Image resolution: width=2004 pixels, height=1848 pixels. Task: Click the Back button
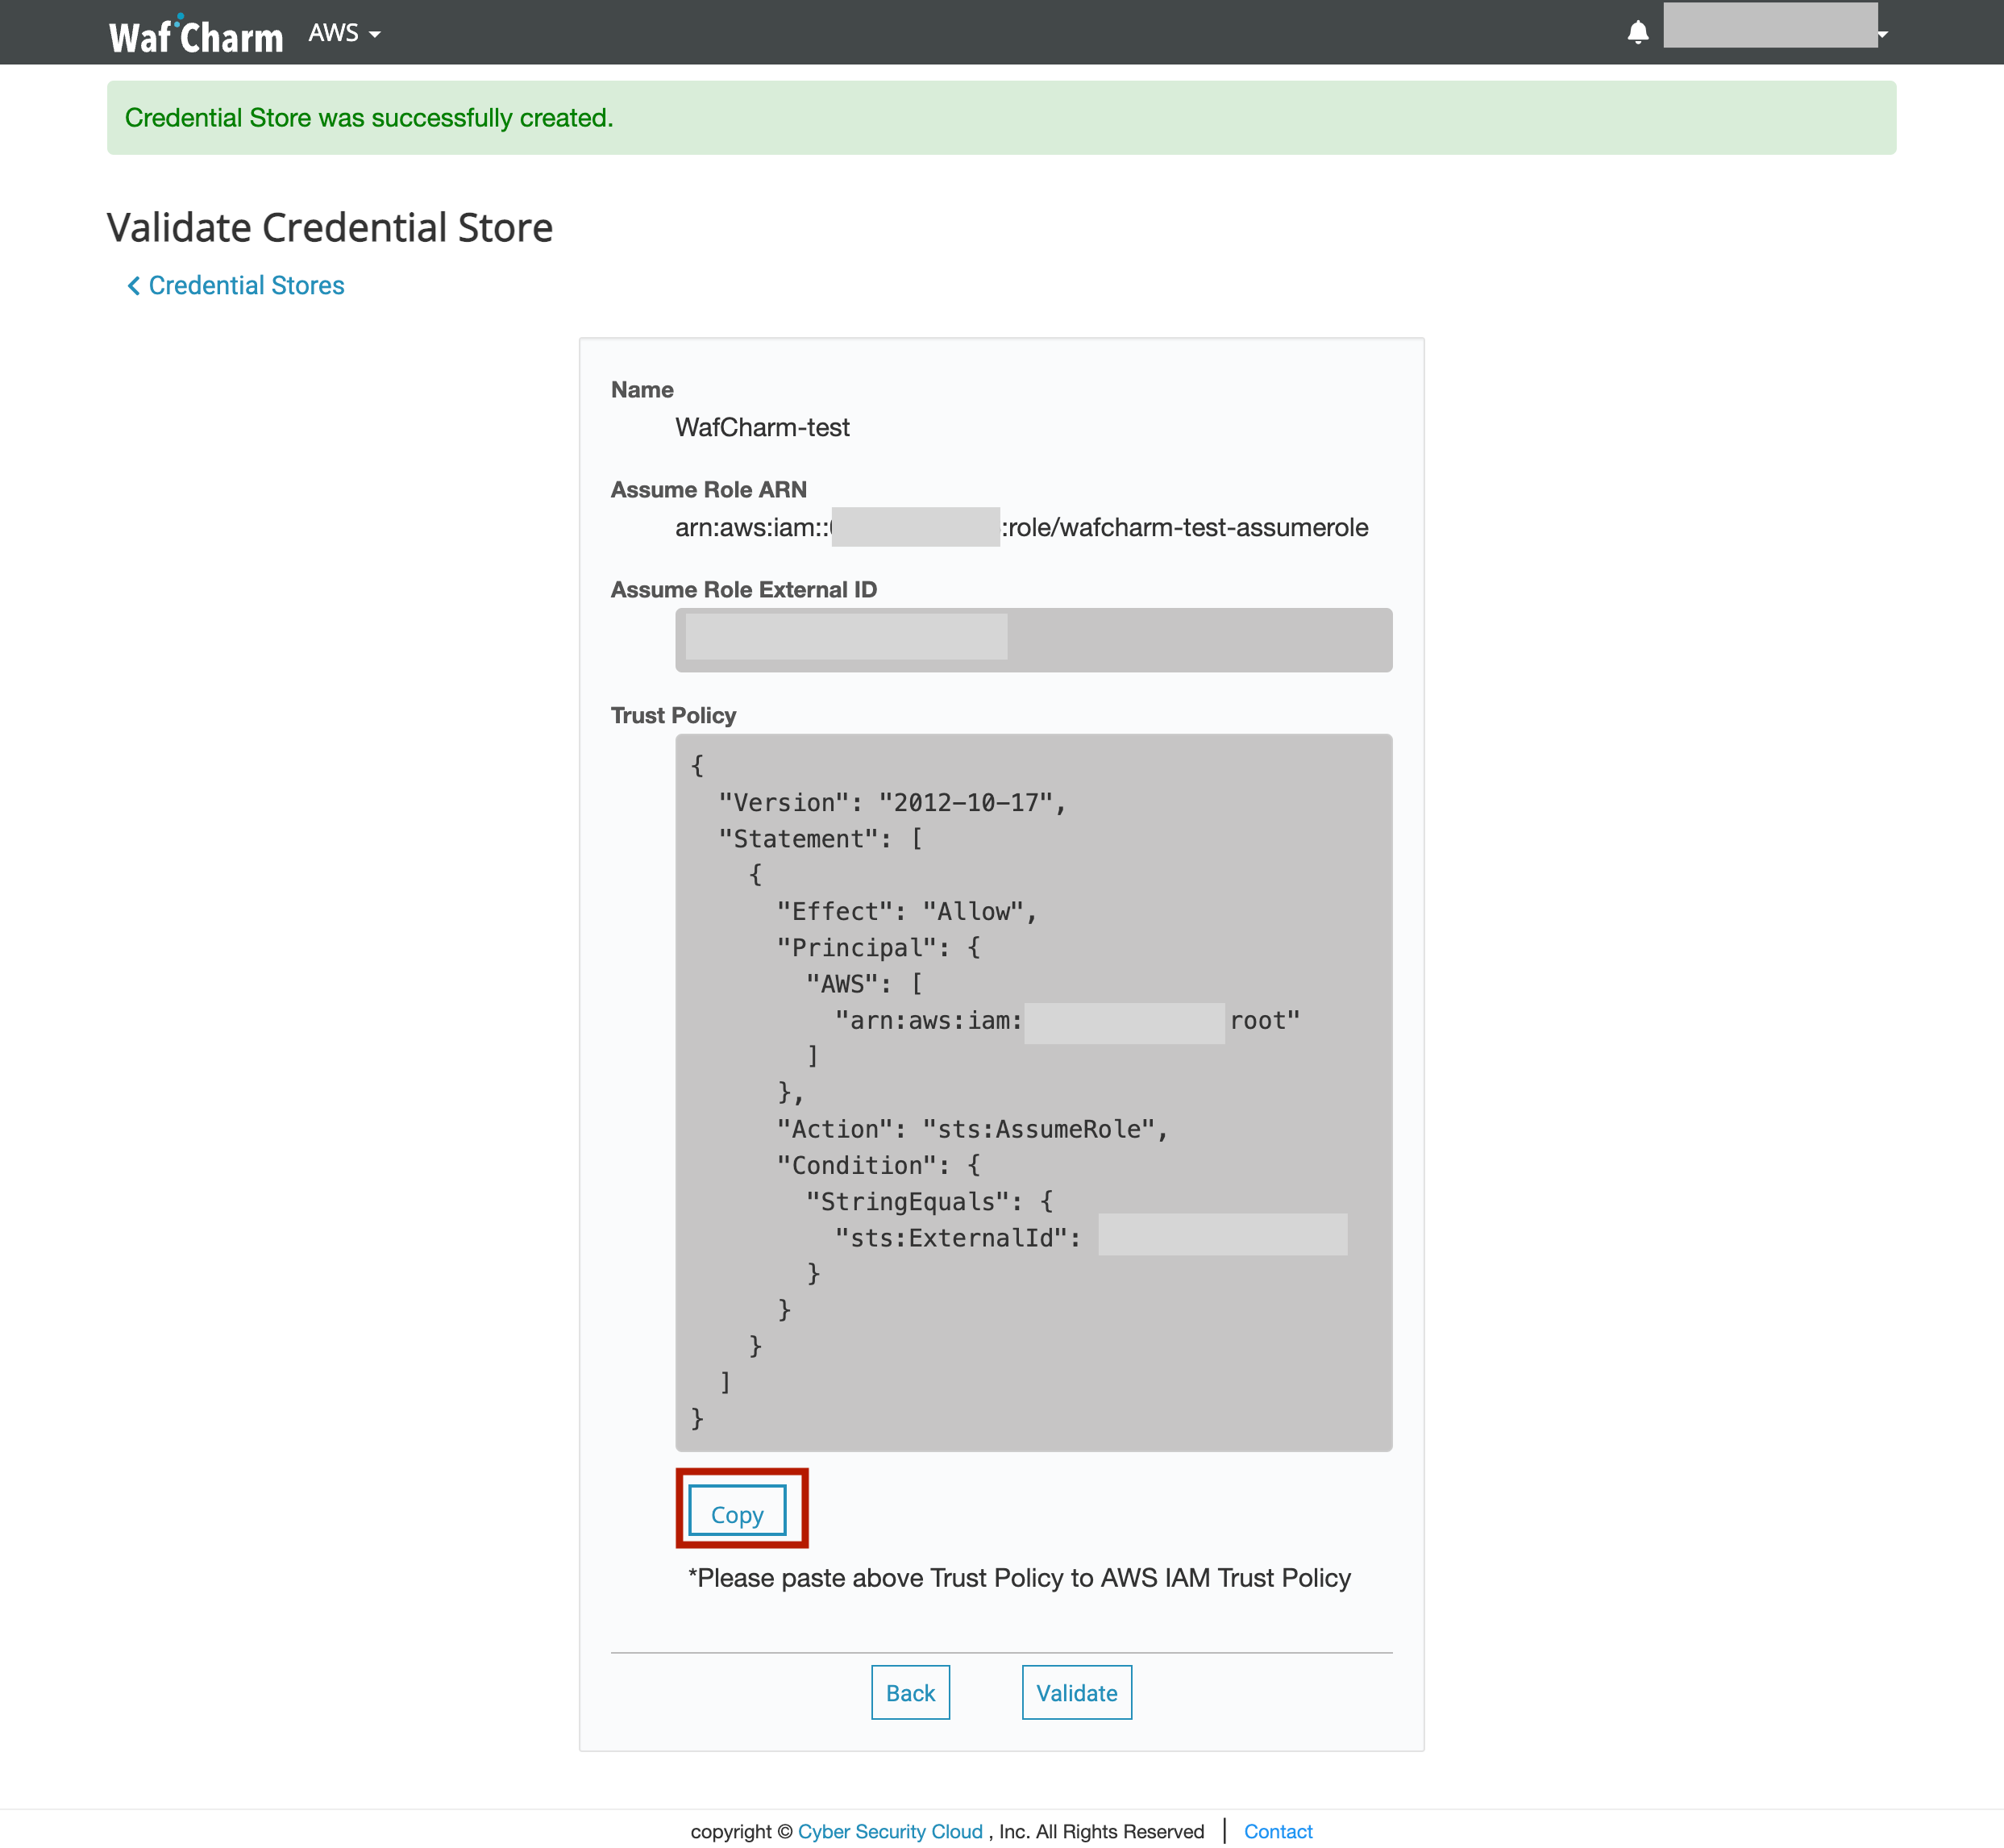910,1693
